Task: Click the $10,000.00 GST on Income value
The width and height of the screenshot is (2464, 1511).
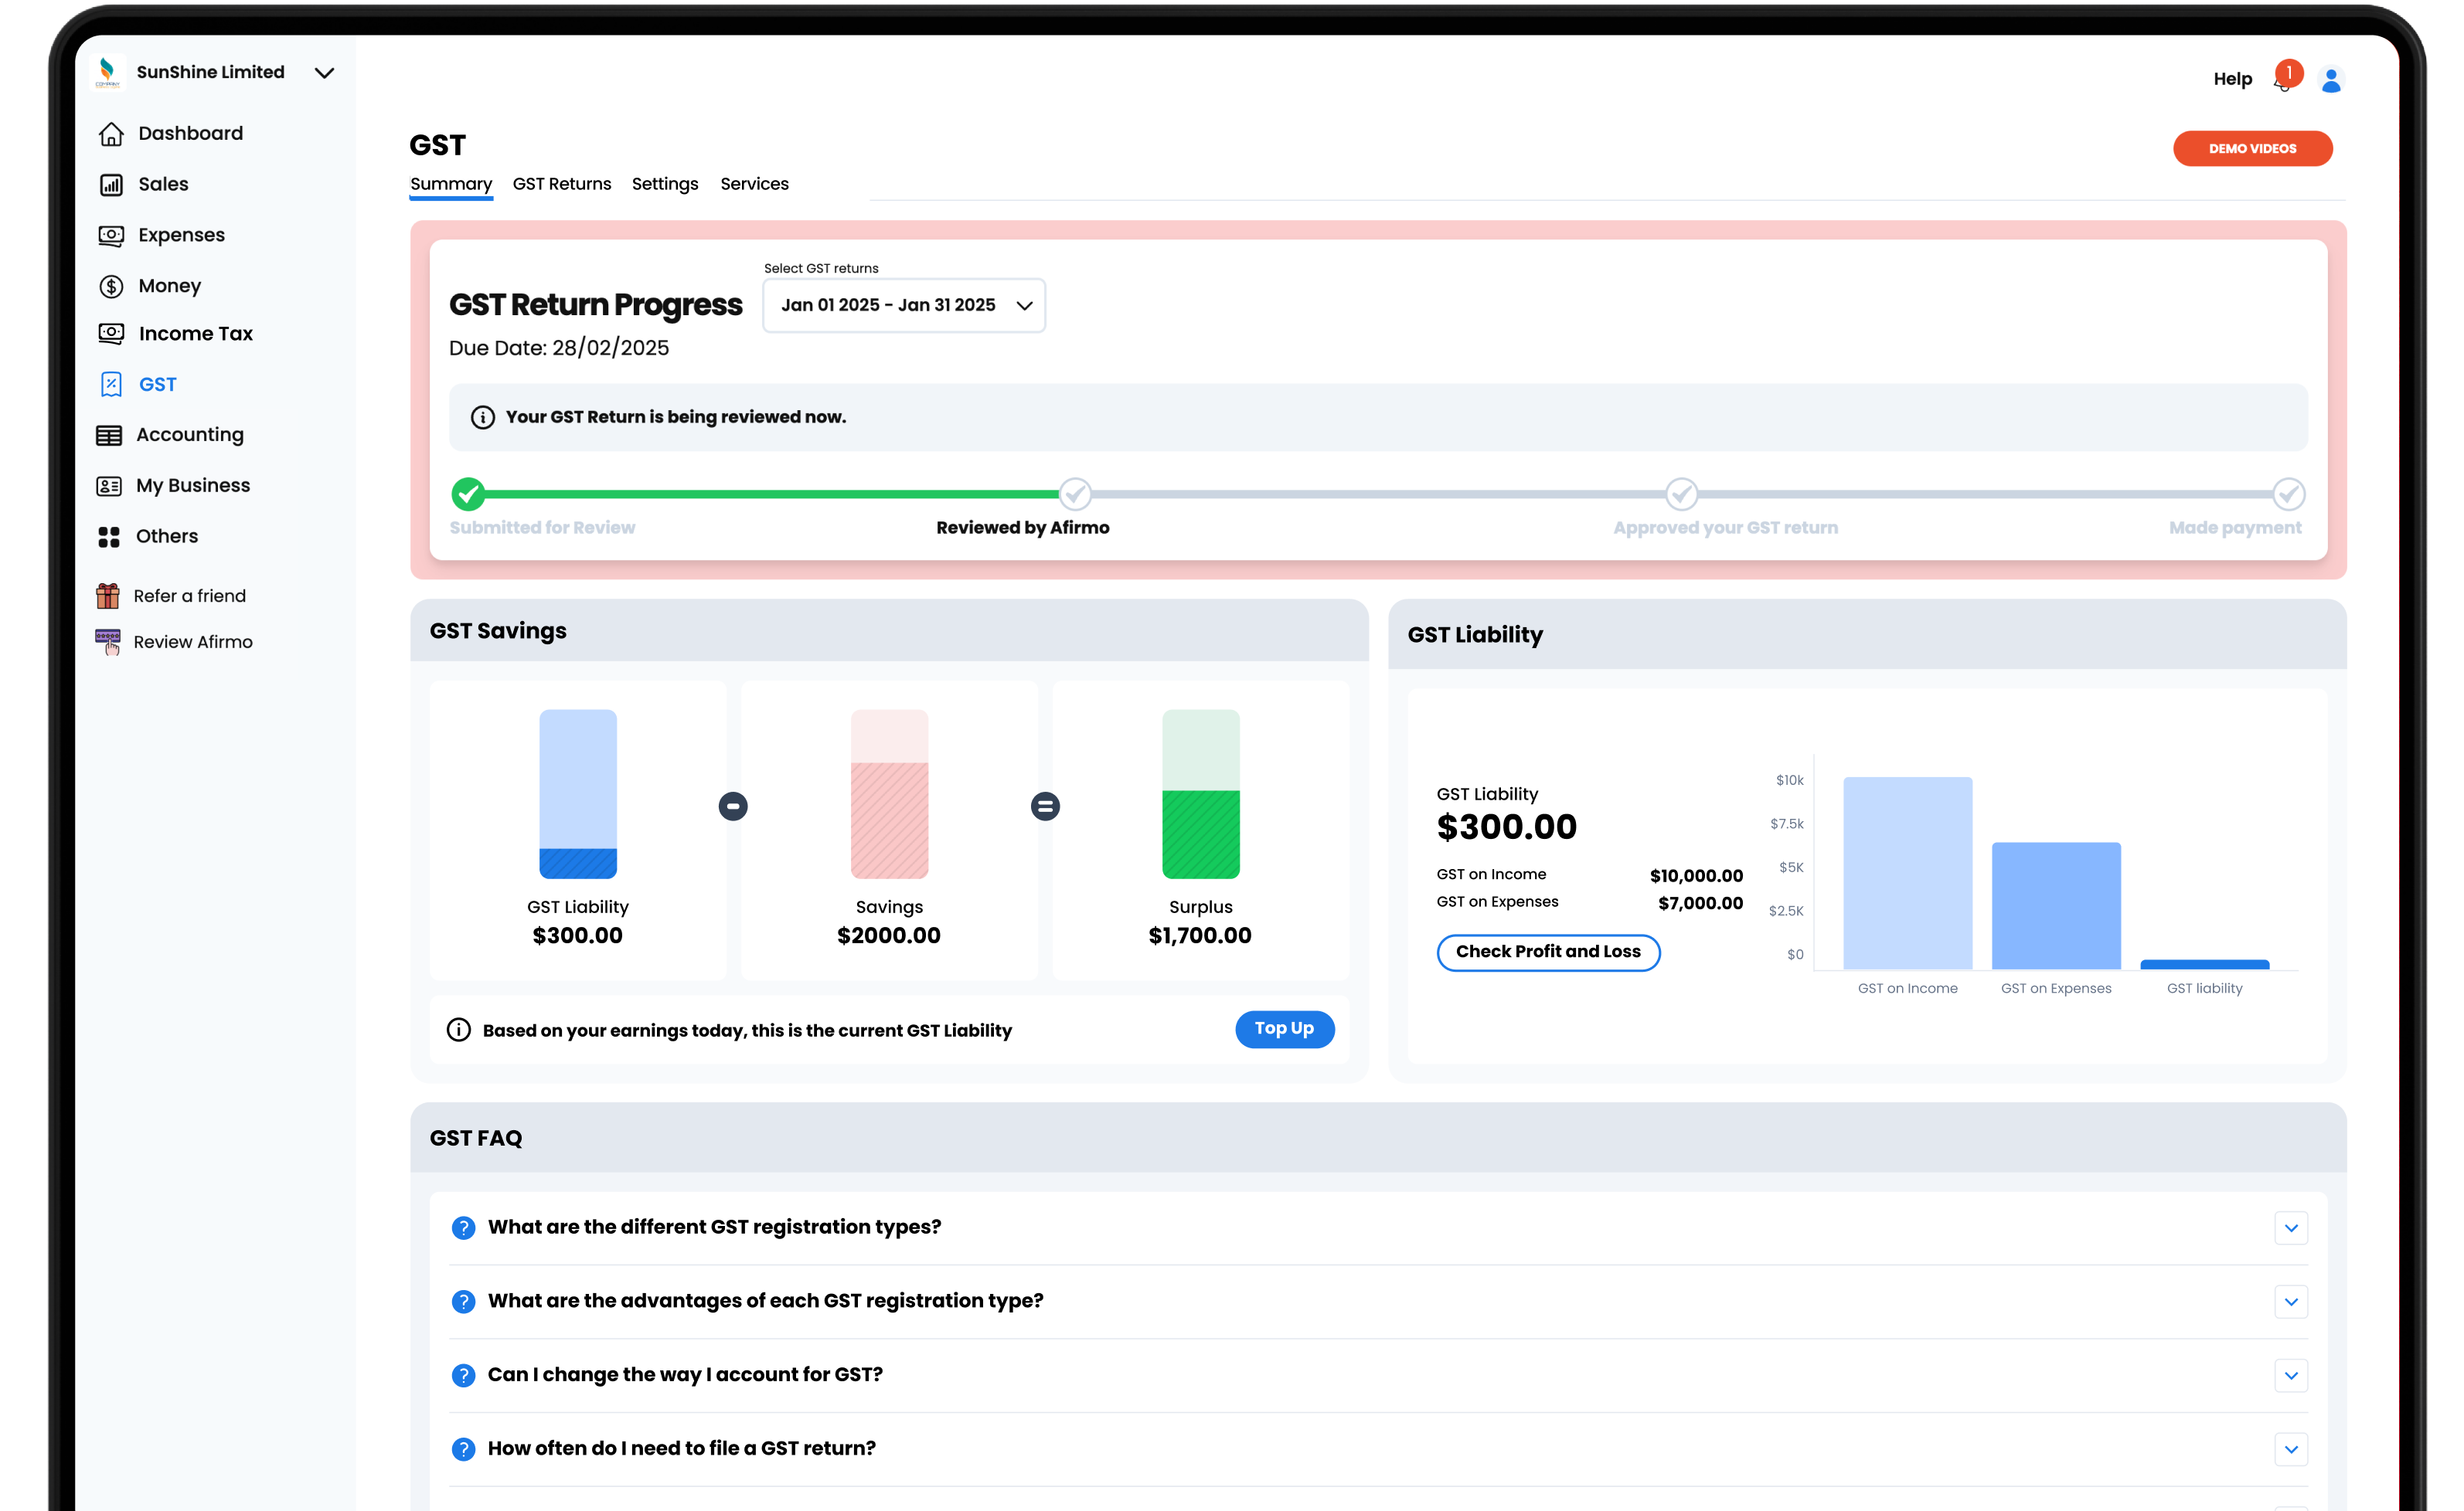Action: click(1696, 877)
